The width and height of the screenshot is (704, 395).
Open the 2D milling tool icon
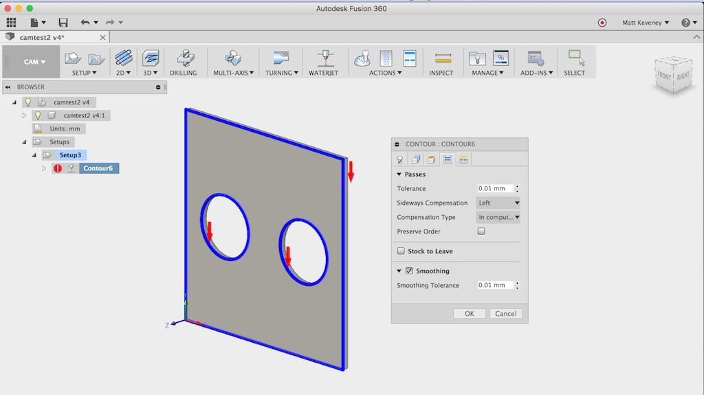coord(124,58)
